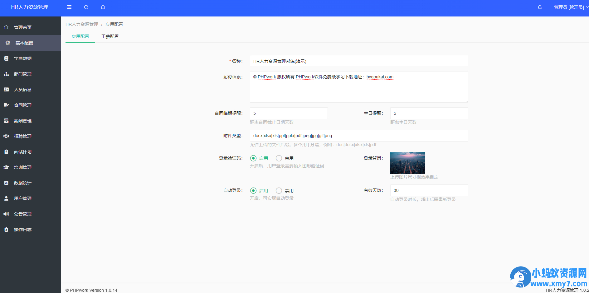This screenshot has width=589, height=293.
Task: Open 公告管理 with the speaker icon
Action: (x=6, y=214)
